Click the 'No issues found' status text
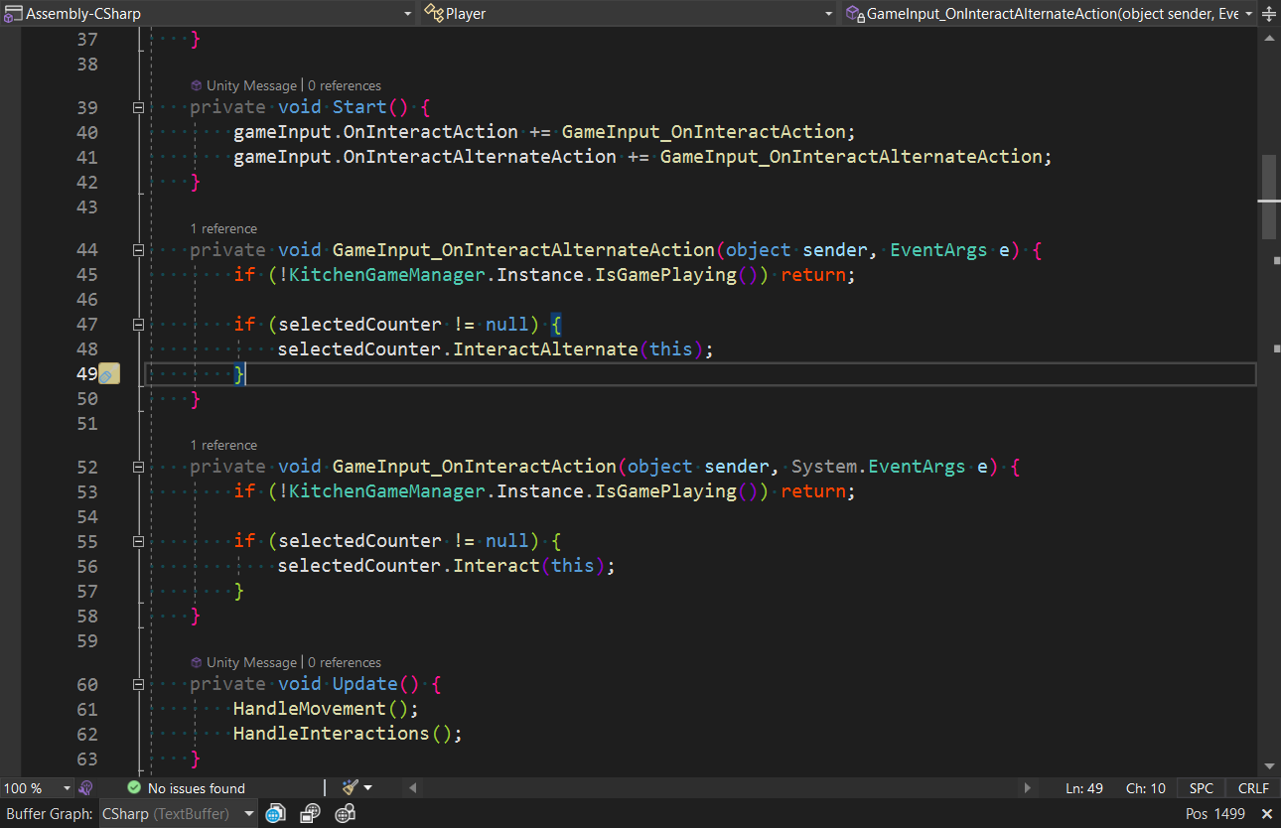The width and height of the screenshot is (1281, 828). coord(197,788)
